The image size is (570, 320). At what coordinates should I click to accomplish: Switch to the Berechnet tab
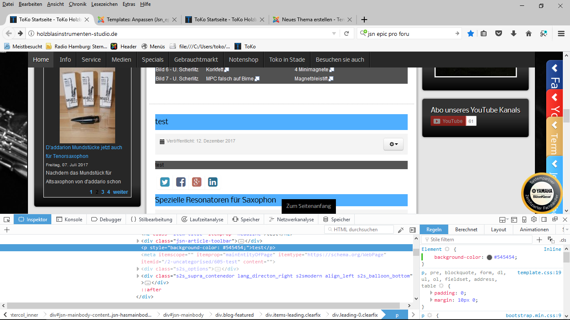pyautogui.click(x=466, y=229)
